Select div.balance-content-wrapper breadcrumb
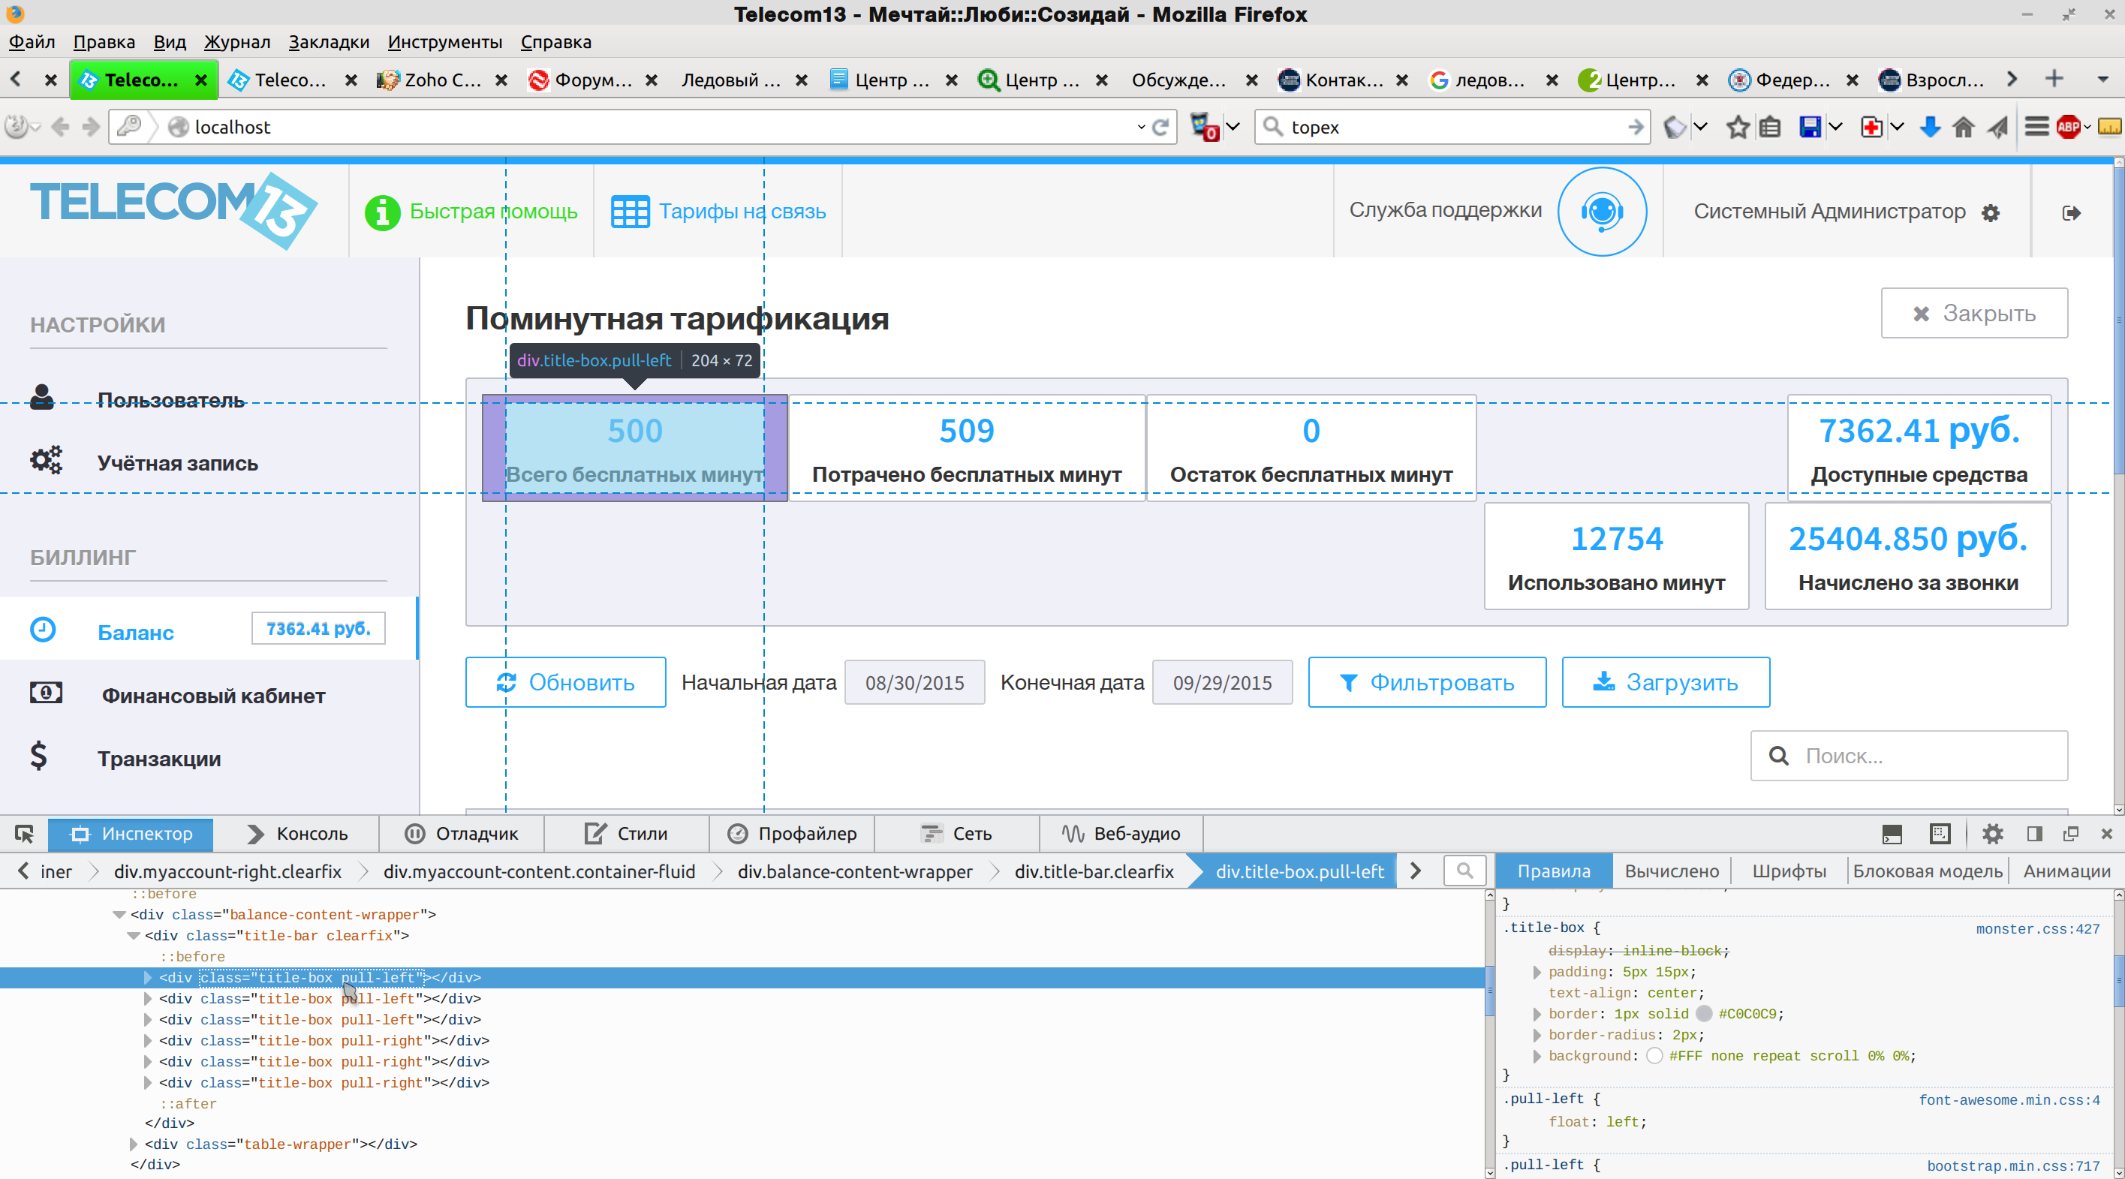2125x1179 pixels. point(855,871)
